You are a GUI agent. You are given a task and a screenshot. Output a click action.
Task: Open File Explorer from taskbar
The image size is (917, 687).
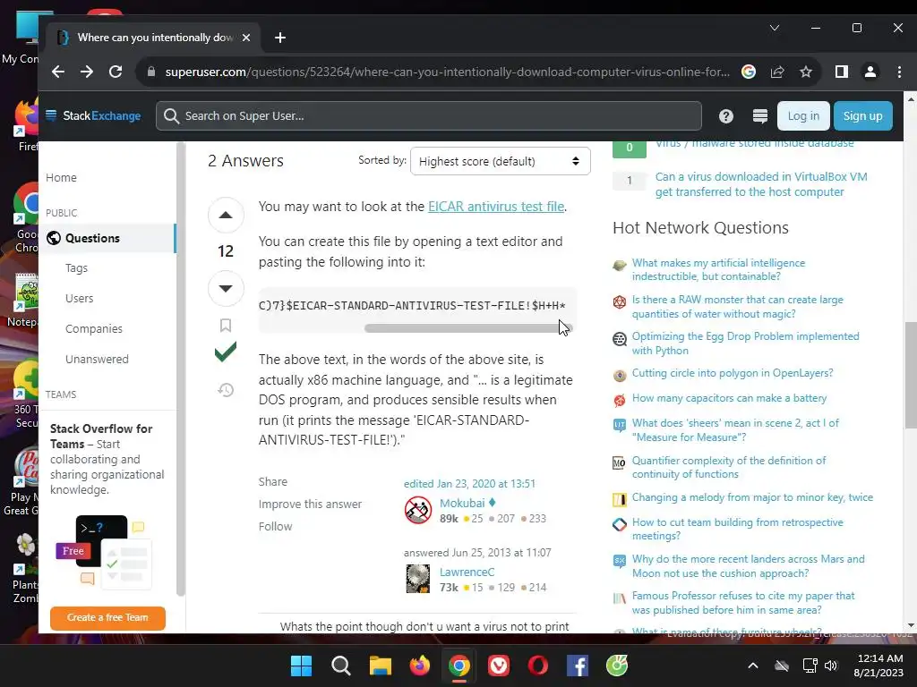[380, 666]
